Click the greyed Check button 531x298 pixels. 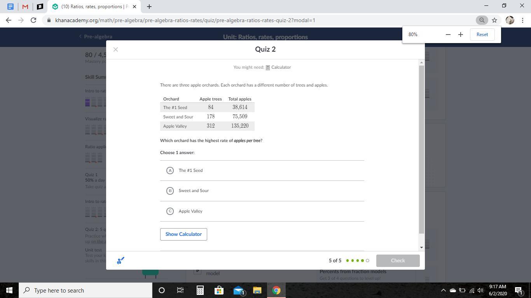398,261
